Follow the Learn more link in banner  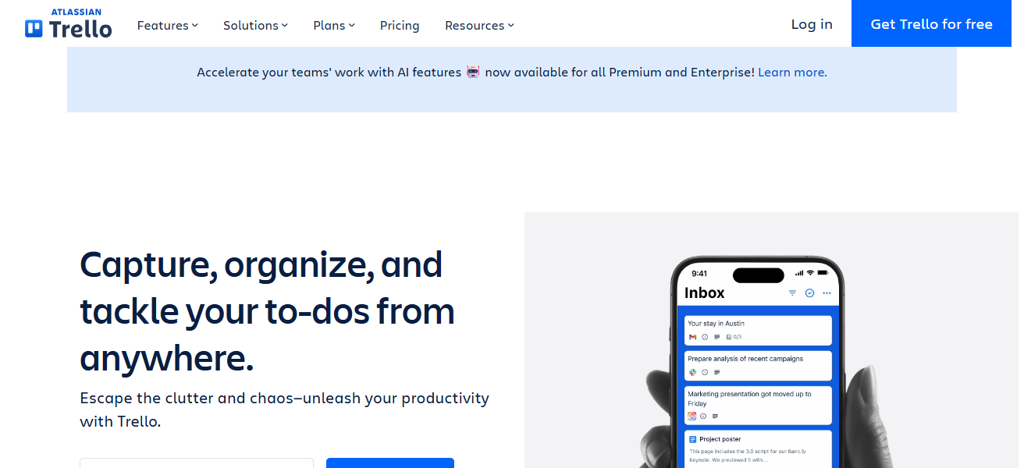792,72
